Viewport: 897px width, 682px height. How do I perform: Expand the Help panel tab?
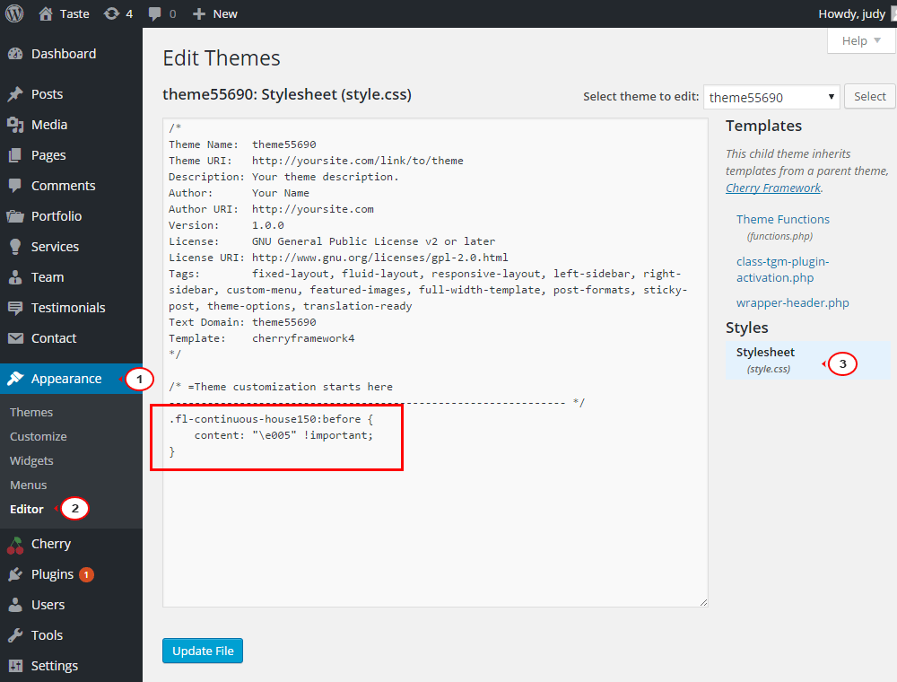(x=861, y=40)
